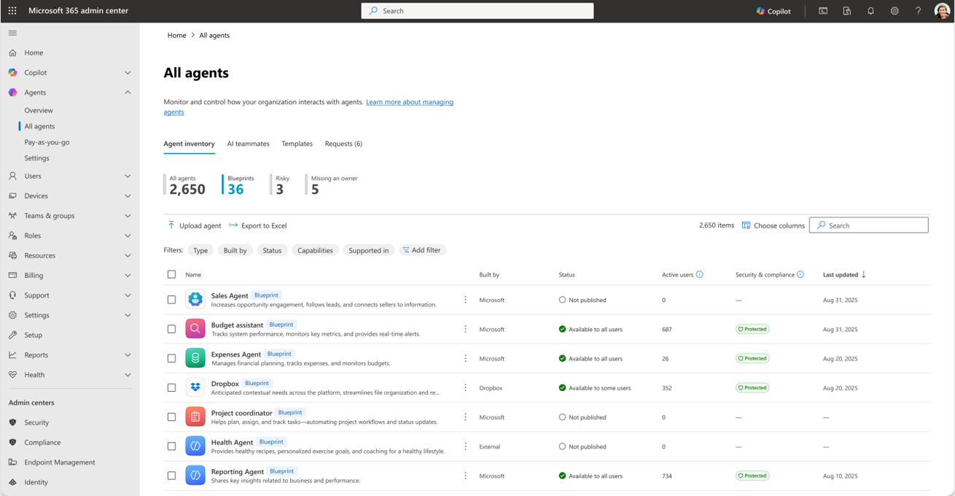The height and width of the screenshot is (496, 955).
Task: Collapse the Agents section in the sidebar
Action: click(x=128, y=92)
